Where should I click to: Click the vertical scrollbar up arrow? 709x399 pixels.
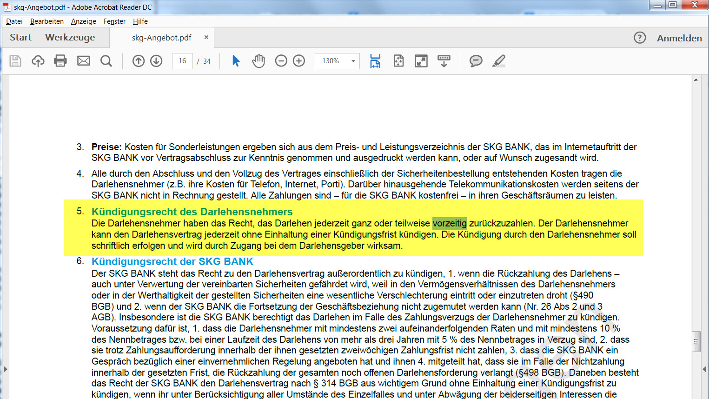696,80
